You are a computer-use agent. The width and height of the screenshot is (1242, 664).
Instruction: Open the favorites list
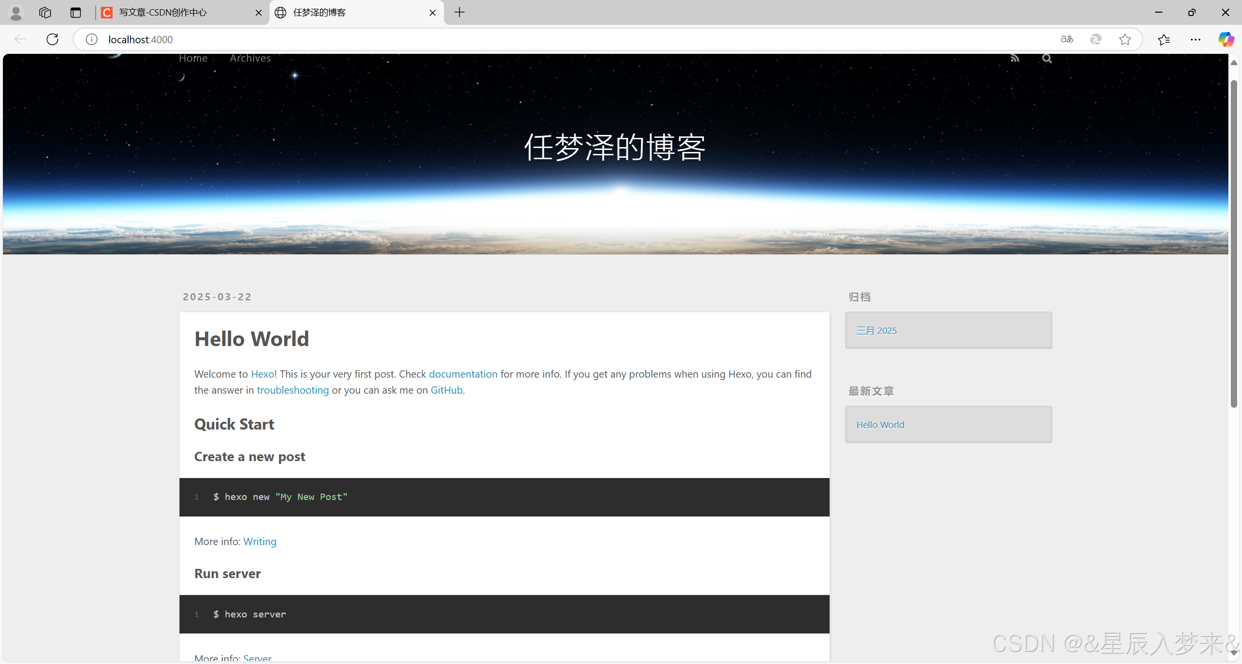click(1164, 39)
